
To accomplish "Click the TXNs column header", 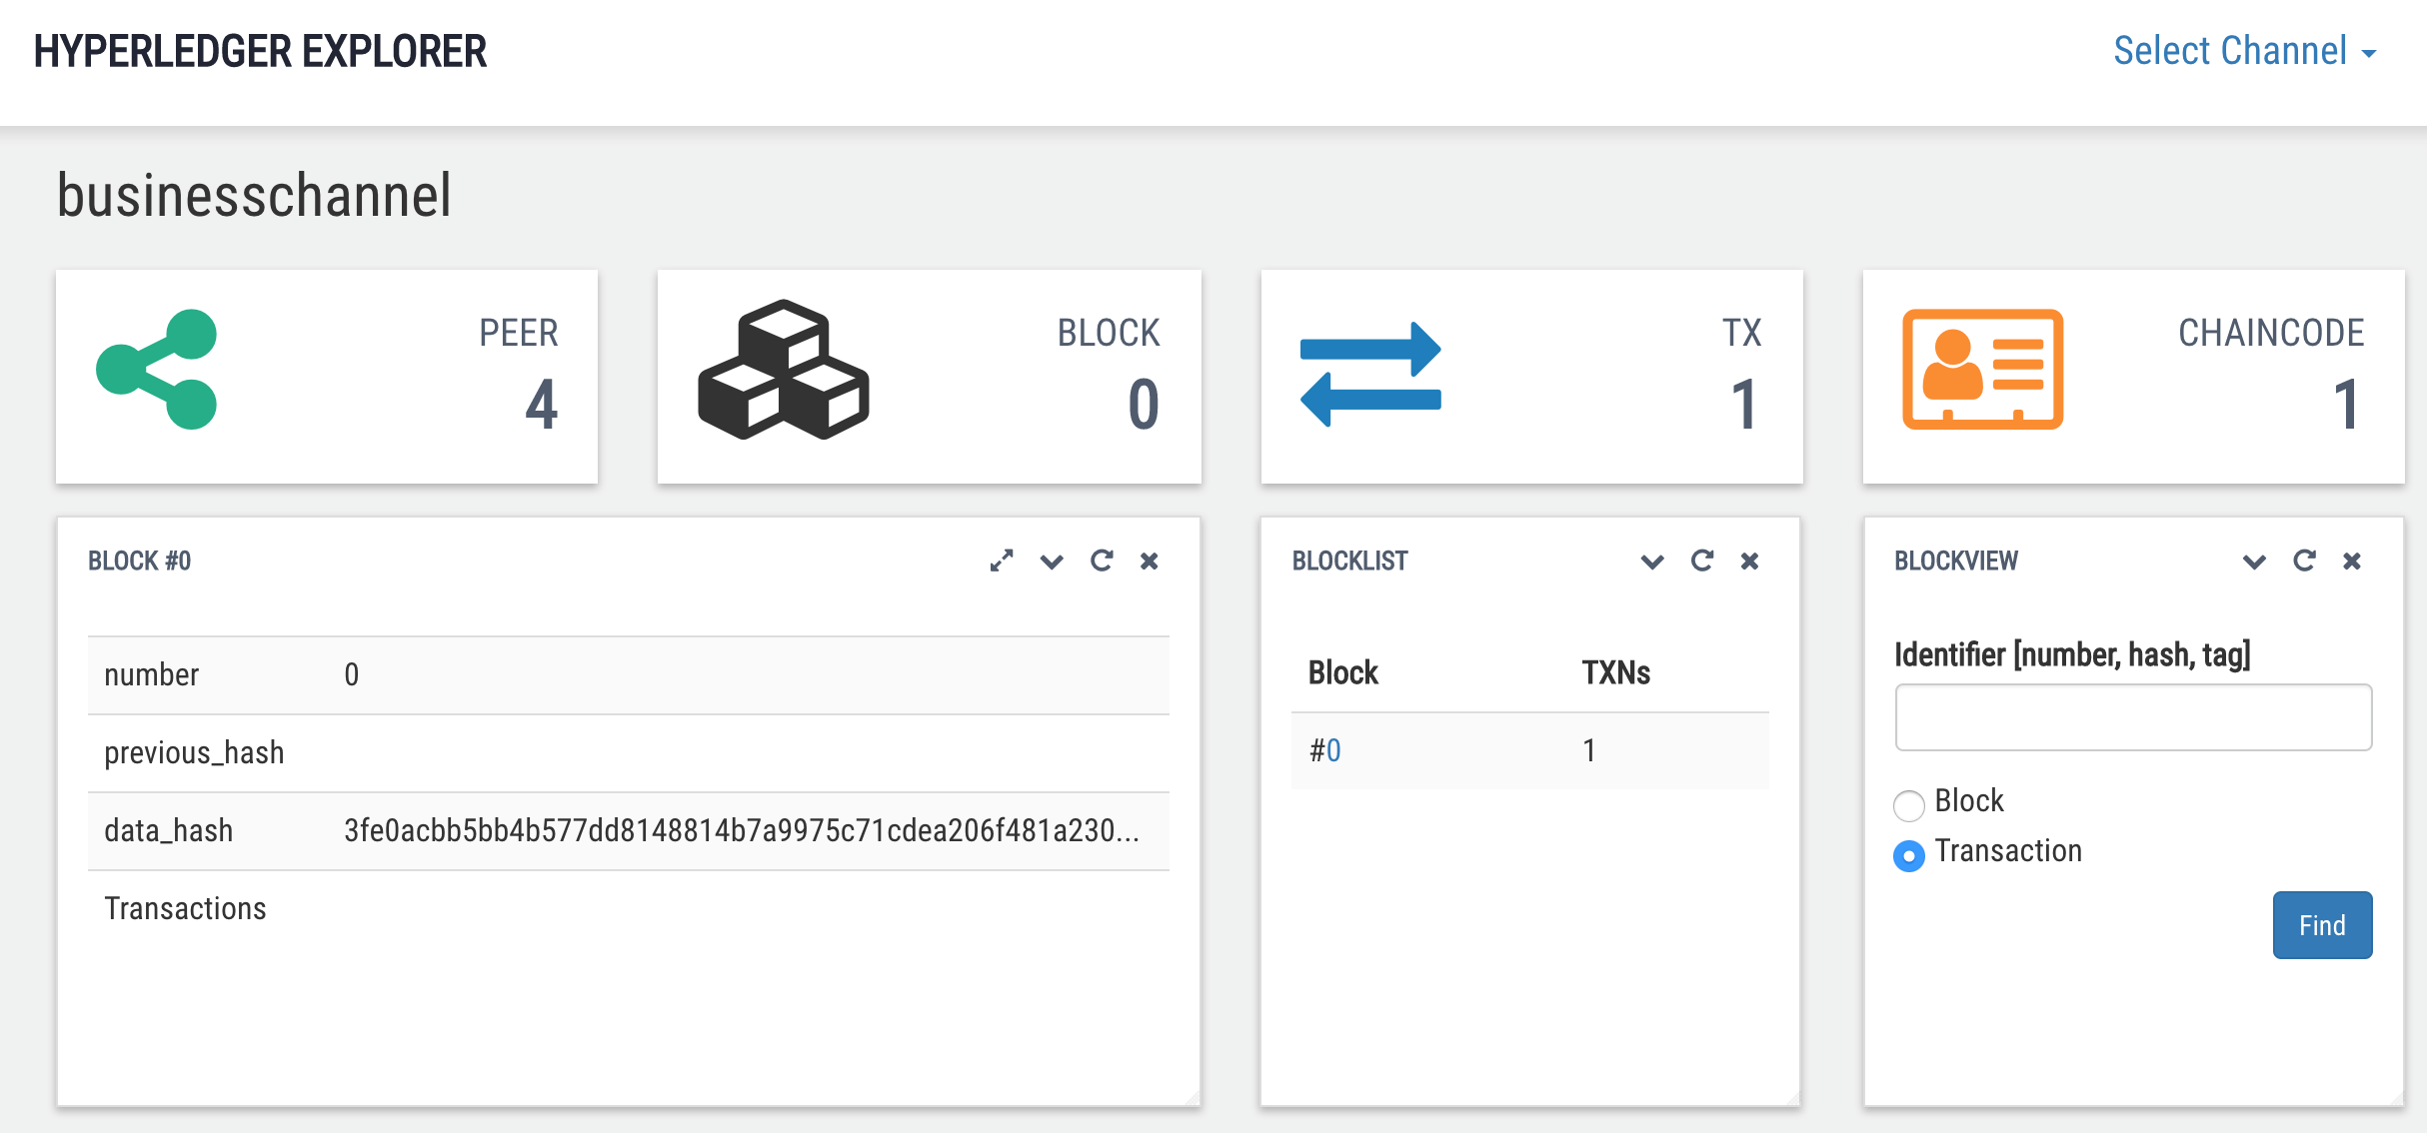I will (1615, 672).
